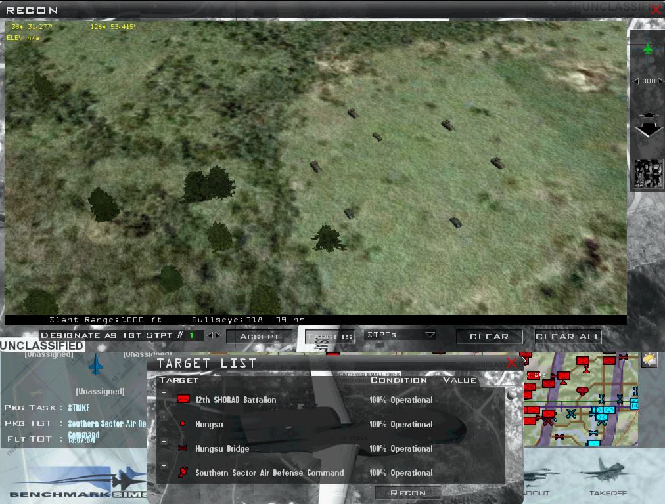Select 'Hungsu' target name
The image size is (665, 504).
[x=209, y=425]
